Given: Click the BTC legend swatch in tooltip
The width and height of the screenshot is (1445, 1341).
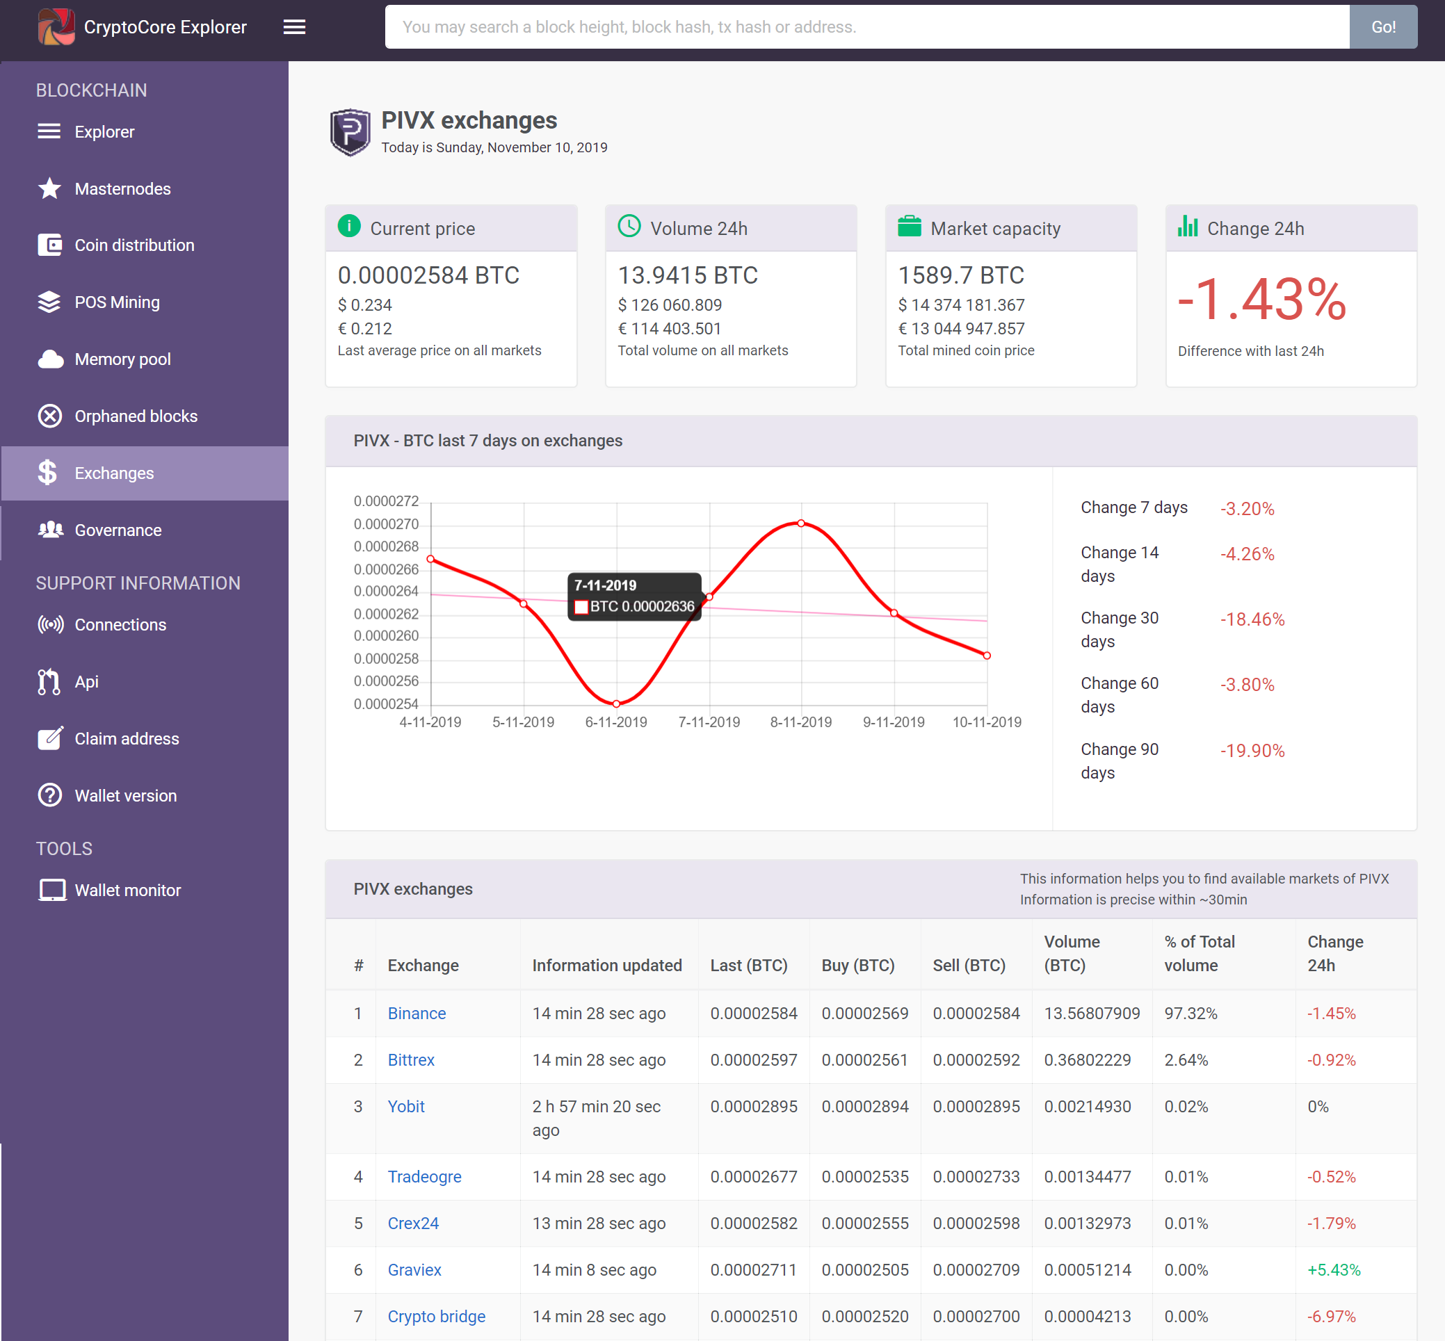Looking at the screenshot, I should (x=581, y=607).
